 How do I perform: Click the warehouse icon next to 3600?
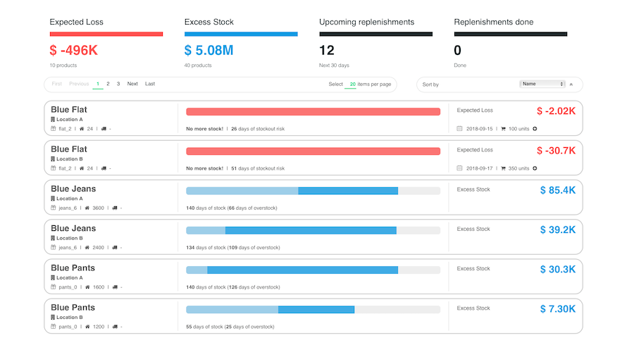[87, 208]
